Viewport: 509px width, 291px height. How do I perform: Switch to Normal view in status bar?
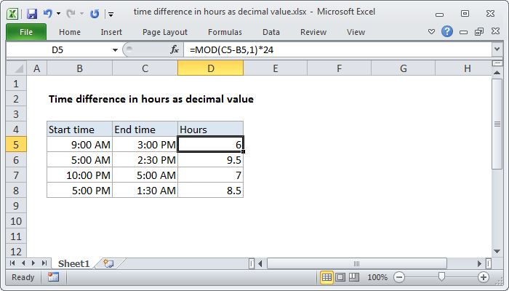click(x=327, y=277)
